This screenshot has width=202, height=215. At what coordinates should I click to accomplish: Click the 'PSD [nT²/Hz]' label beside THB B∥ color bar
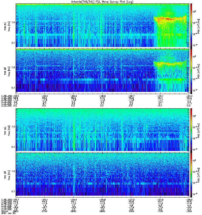(198, 71)
